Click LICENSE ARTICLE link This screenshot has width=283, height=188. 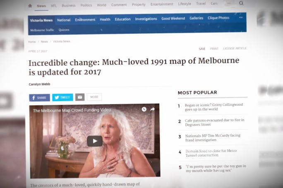pyautogui.click(x=235, y=48)
